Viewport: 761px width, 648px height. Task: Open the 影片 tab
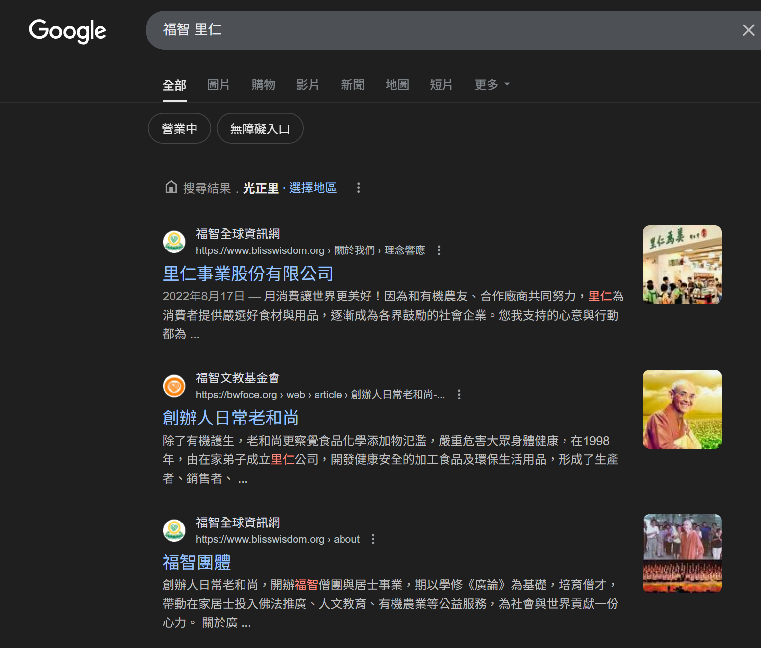(x=308, y=85)
